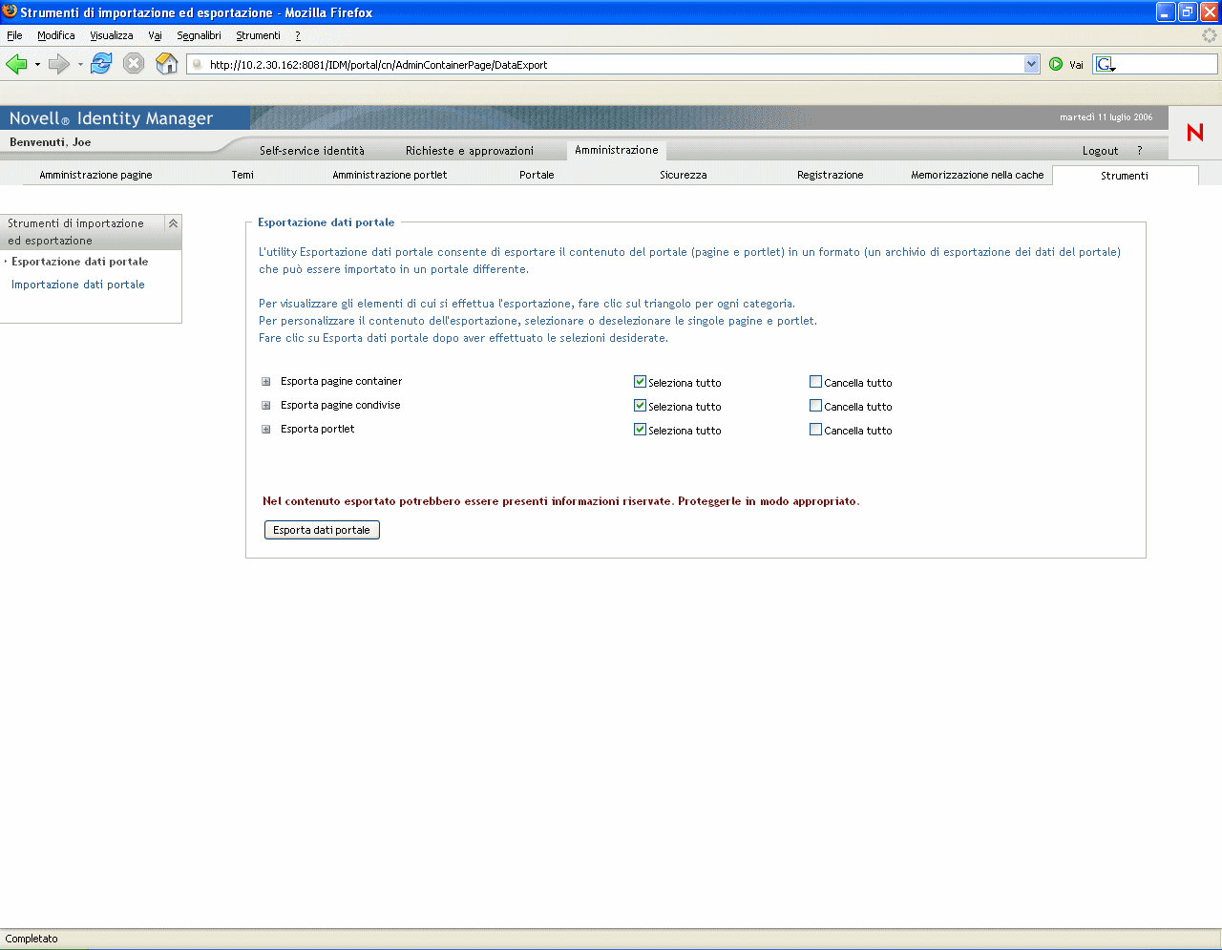Open the Modifica menu
Screen dimensions: 1222x950
(x=56, y=35)
